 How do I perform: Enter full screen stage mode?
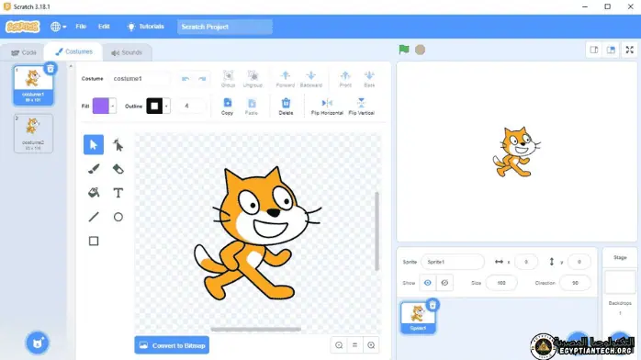pos(630,50)
